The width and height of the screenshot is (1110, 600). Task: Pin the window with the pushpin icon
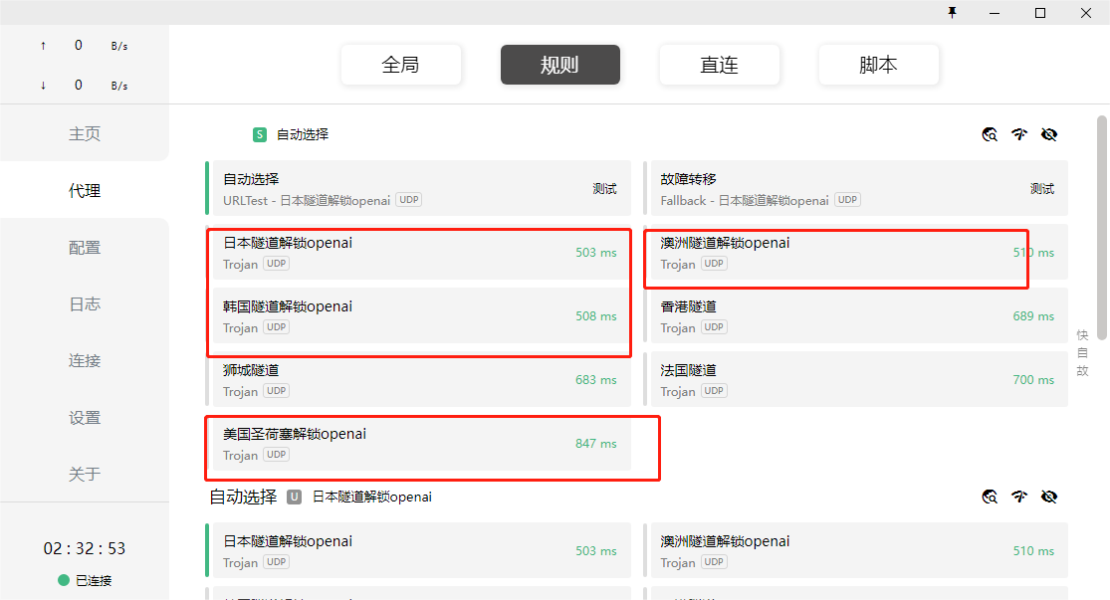coord(952,13)
